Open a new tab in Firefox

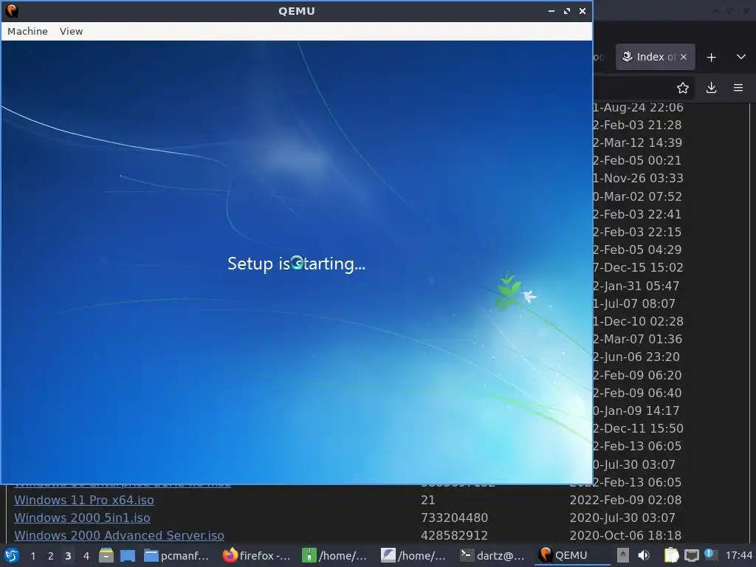click(x=711, y=58)
